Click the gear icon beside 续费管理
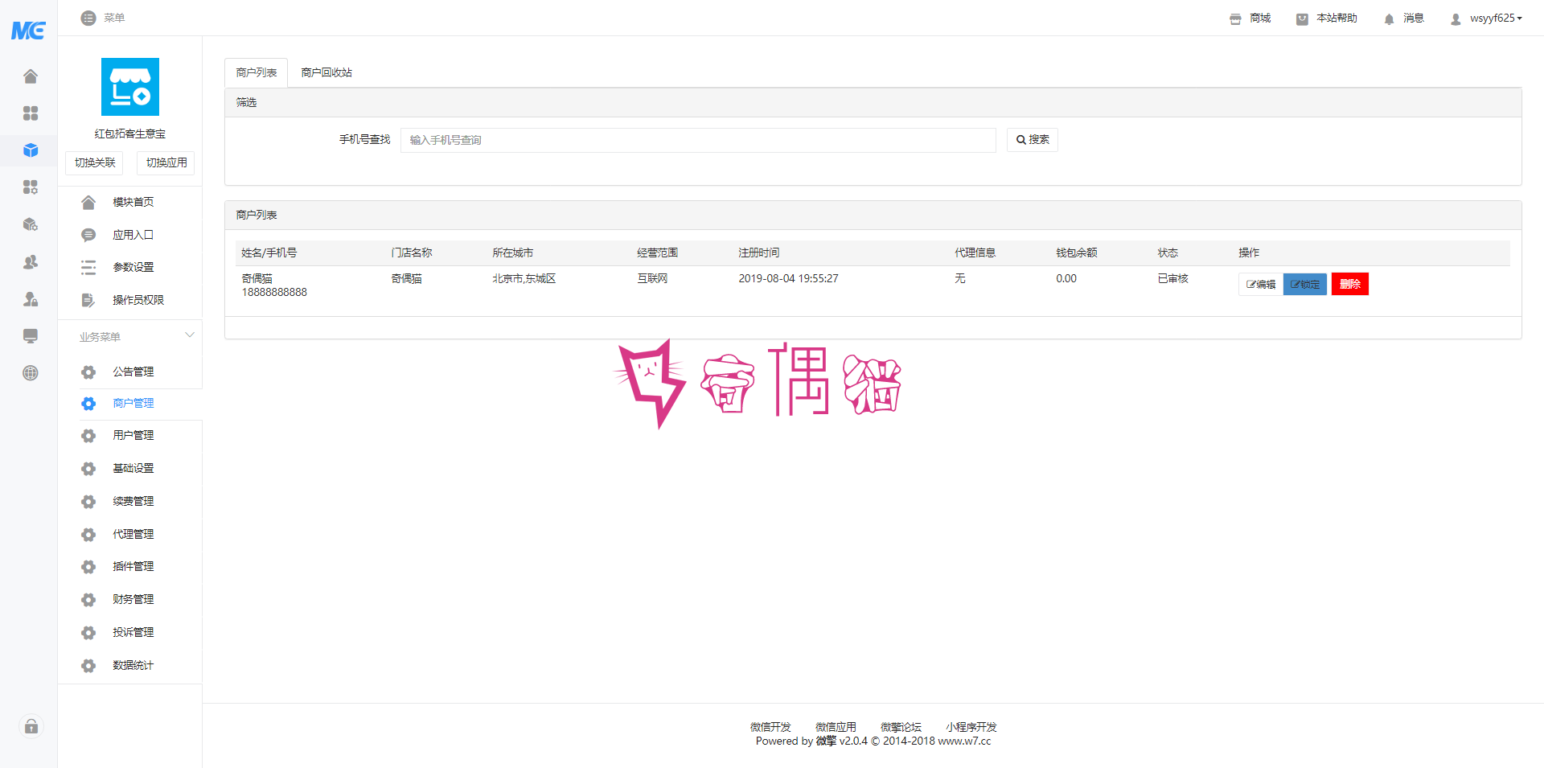 pos(88,502)
